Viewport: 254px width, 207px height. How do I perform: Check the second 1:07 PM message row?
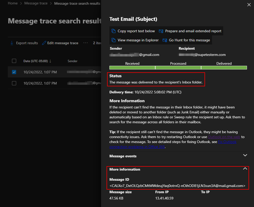tap(14, 83)
